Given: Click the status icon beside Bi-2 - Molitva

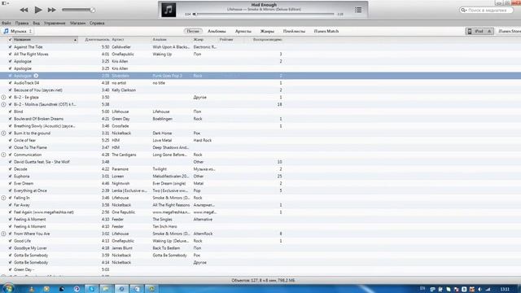Looking at the screenshot, I should [3, 105].
